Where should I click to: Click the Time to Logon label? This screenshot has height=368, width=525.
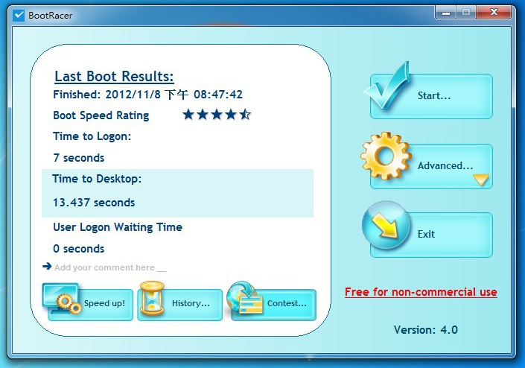pos(92,136)
